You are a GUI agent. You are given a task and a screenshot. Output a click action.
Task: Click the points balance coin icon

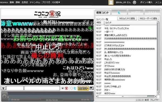(x=134, y=2)
